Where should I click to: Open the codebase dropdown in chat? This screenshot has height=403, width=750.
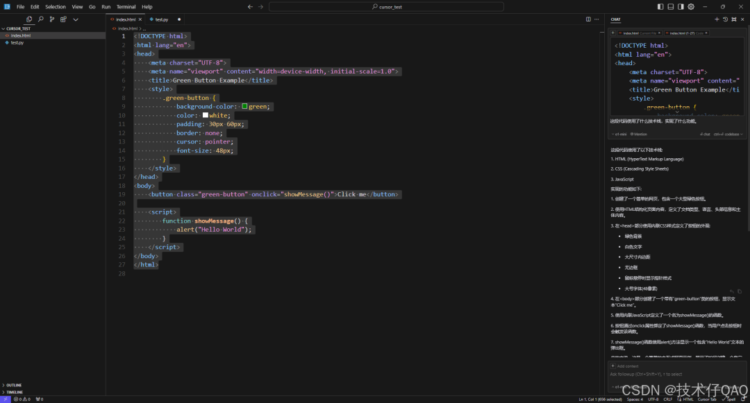pos(728,134)
